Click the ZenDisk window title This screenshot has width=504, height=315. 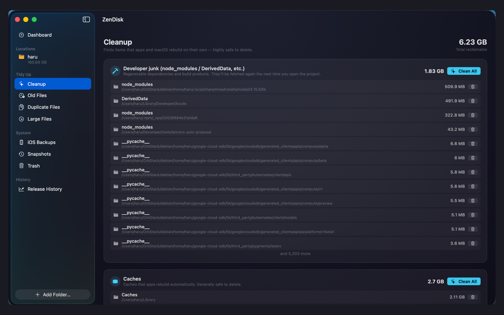(113, 20)
